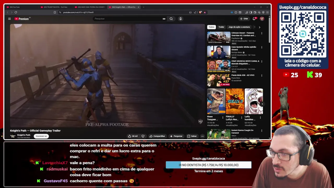
Task: Open the on-screen keyboard icon in search box
Action: click(164, 19)
